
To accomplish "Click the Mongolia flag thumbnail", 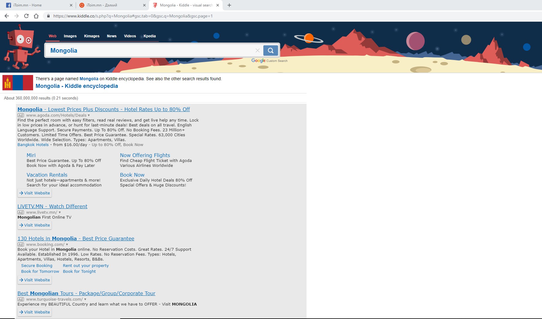I will 18,83.
